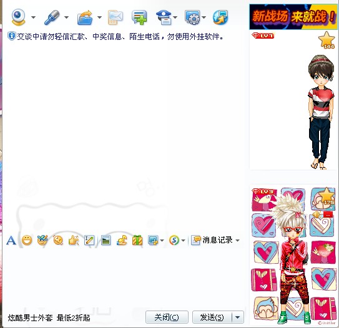The width and height of the screenshot is (339, 328).
Task: Open font settings with letter A icon
Action: click(x=11, y=240)
